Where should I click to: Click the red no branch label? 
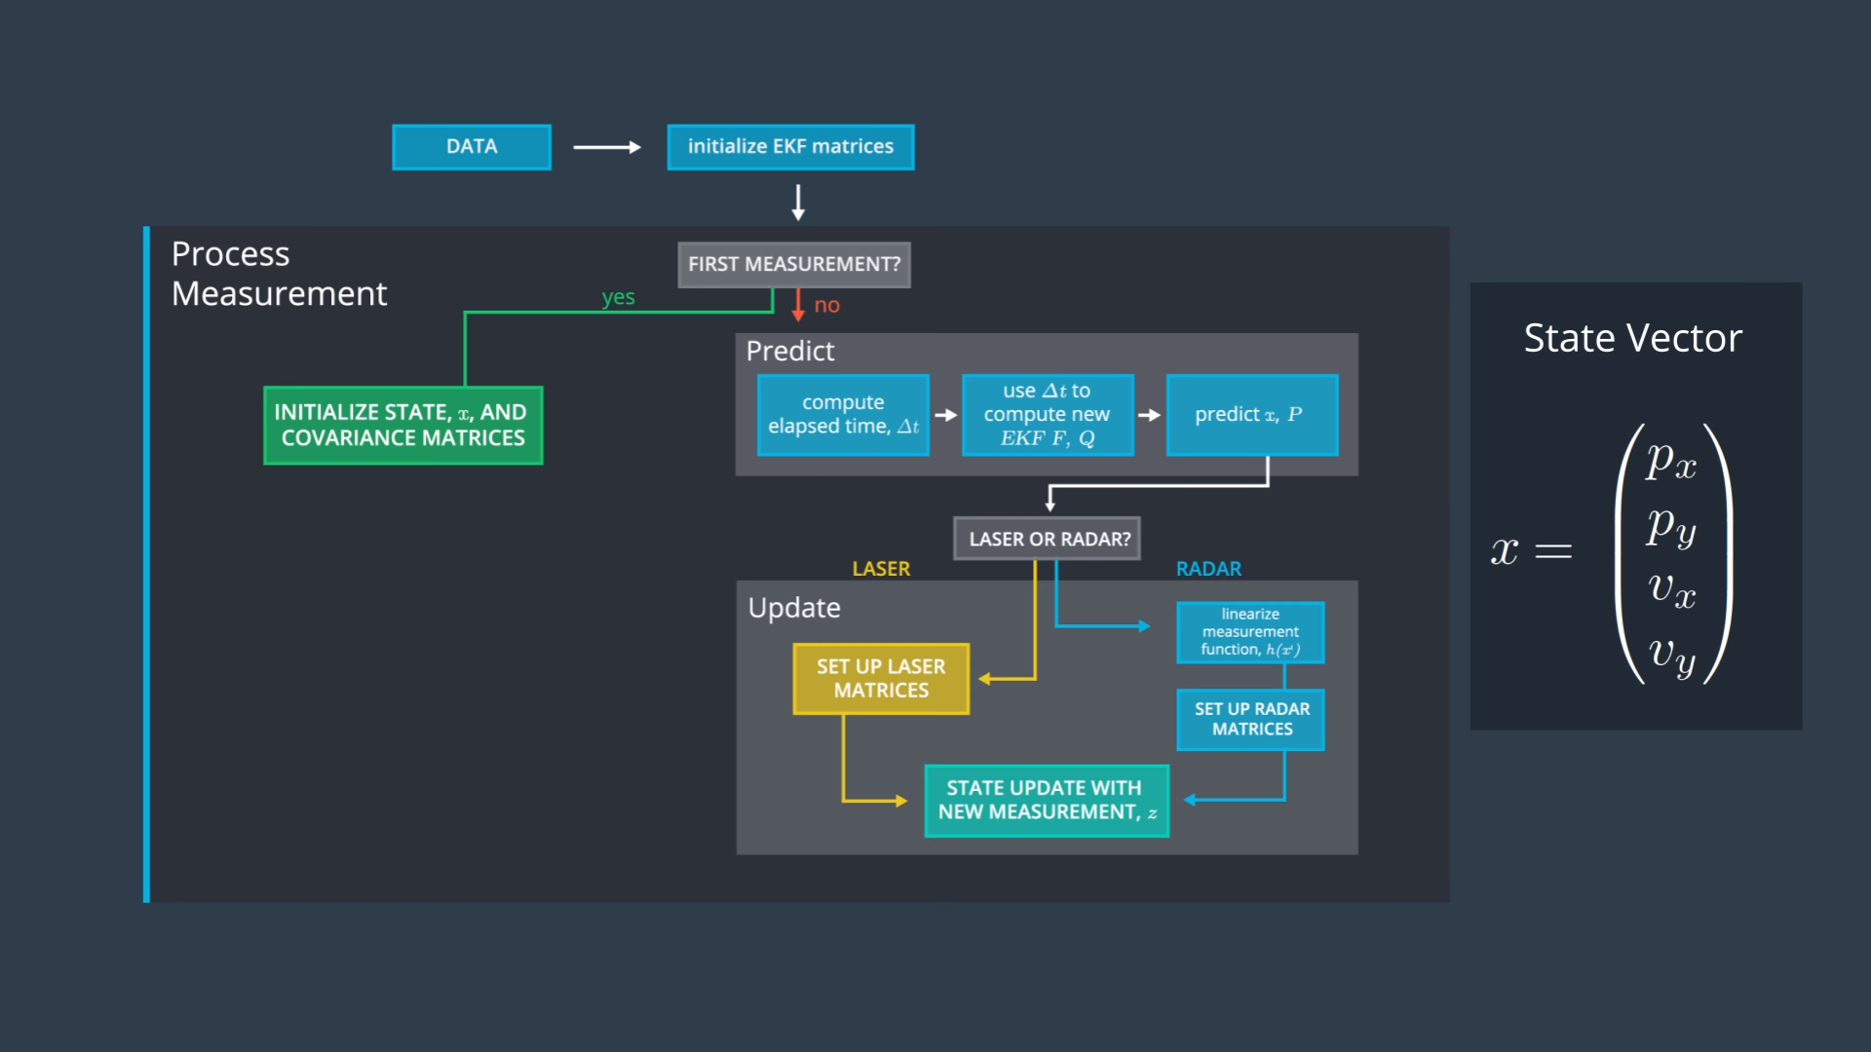(826, 306)
